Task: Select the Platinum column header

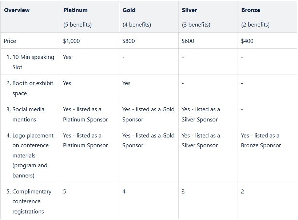Action: 75,10
